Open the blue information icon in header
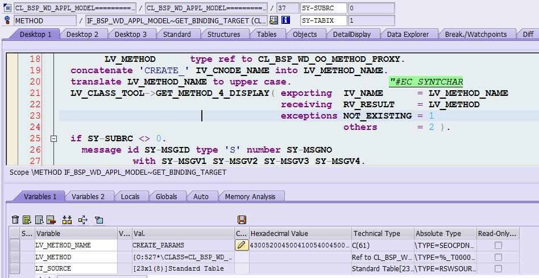Image resolution: width=539 pixels, height=278 pixels. 285,20
